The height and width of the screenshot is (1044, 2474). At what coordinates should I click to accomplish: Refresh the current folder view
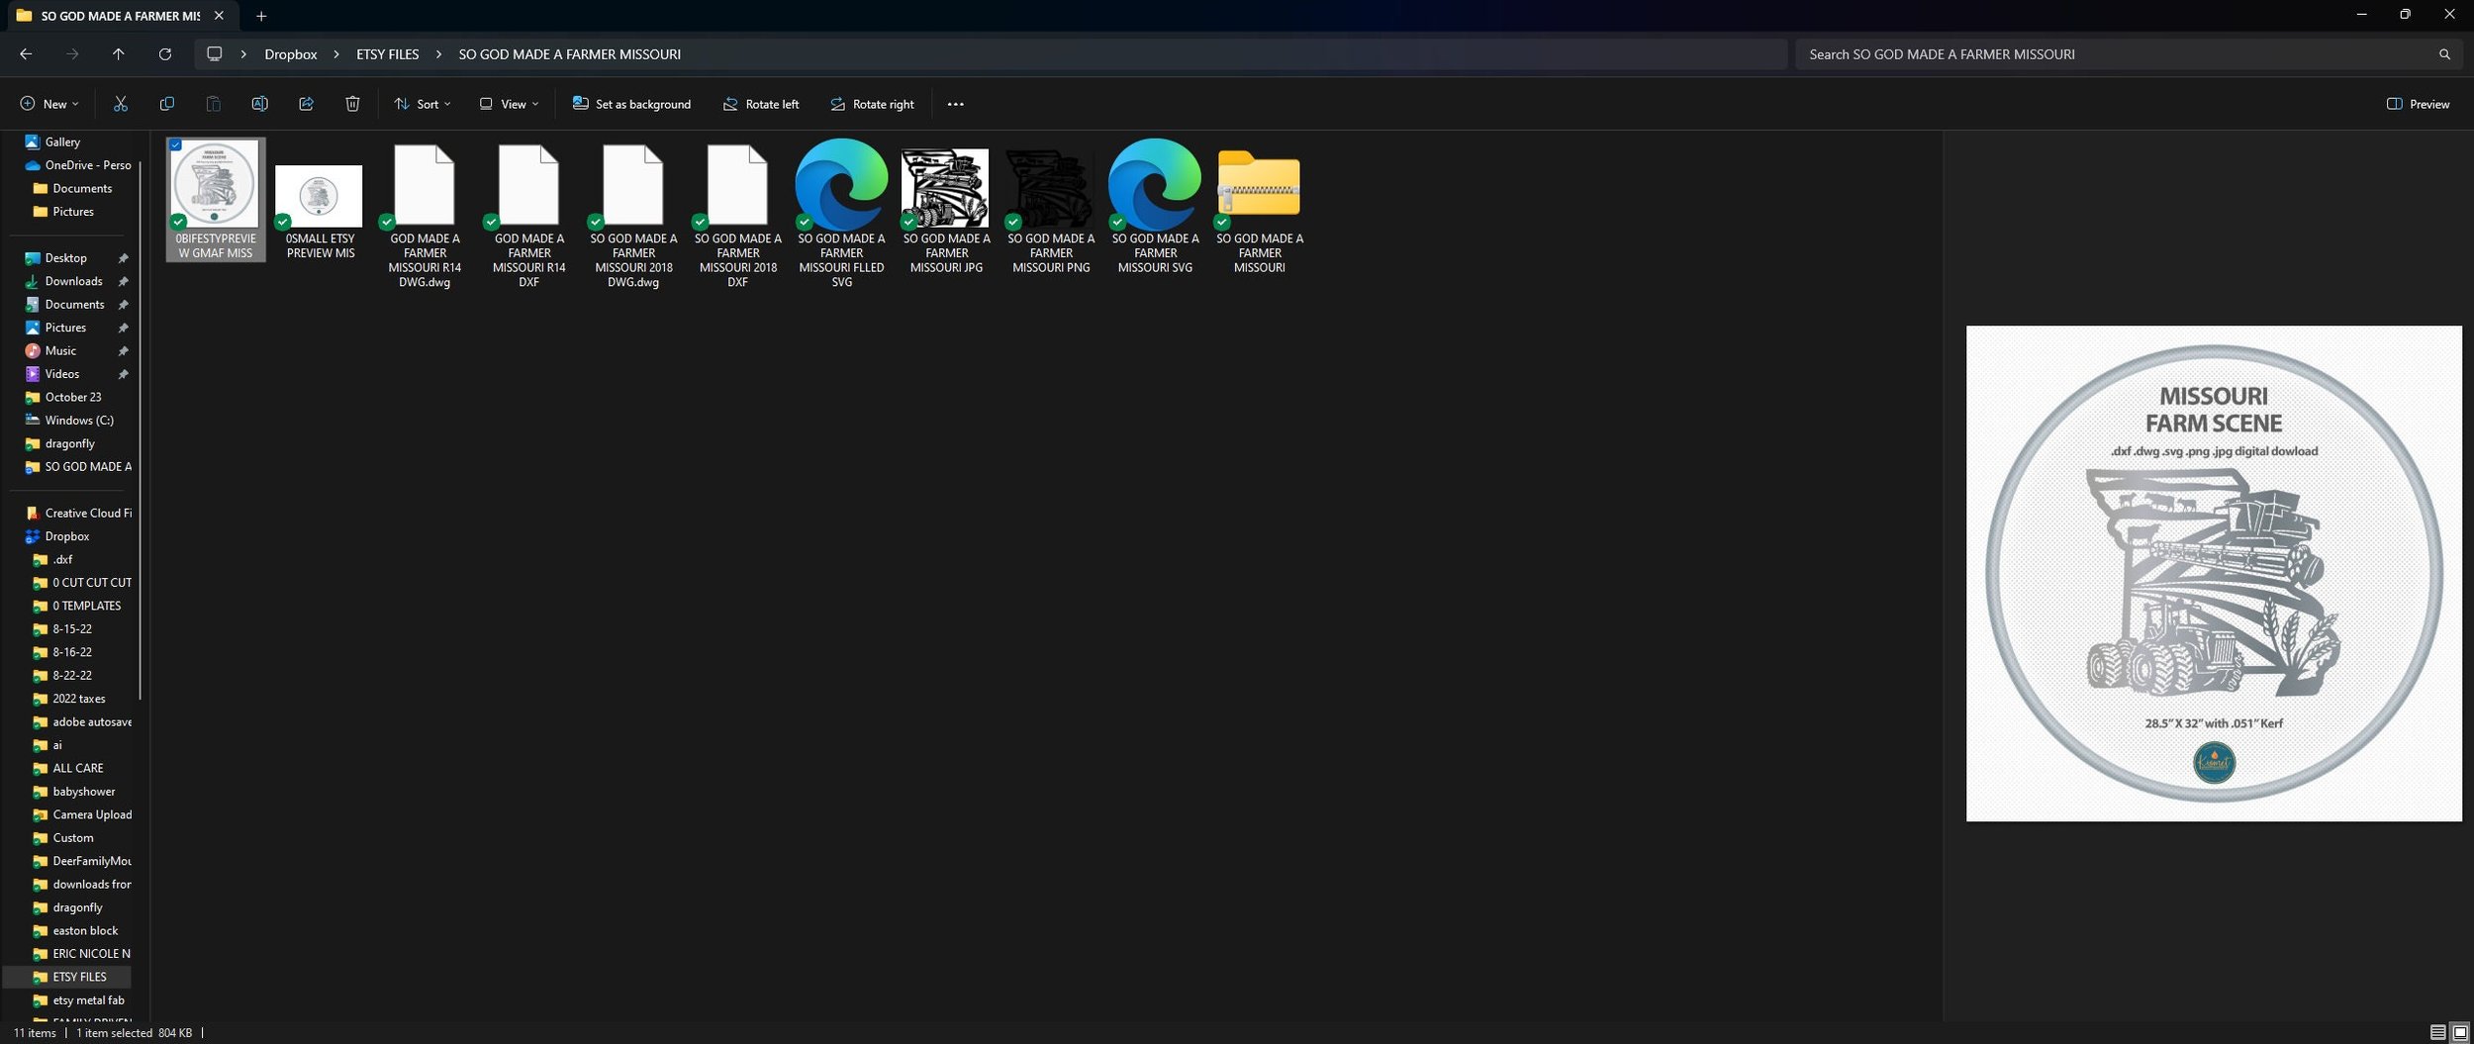165,54
